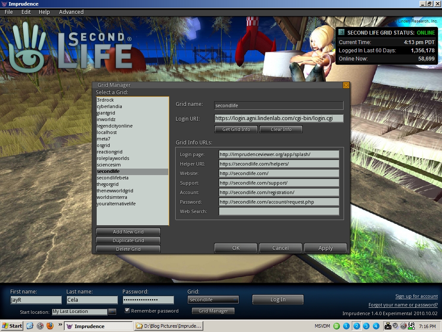Open the Edit menu

pyautogui.click(x=26, y=12)
